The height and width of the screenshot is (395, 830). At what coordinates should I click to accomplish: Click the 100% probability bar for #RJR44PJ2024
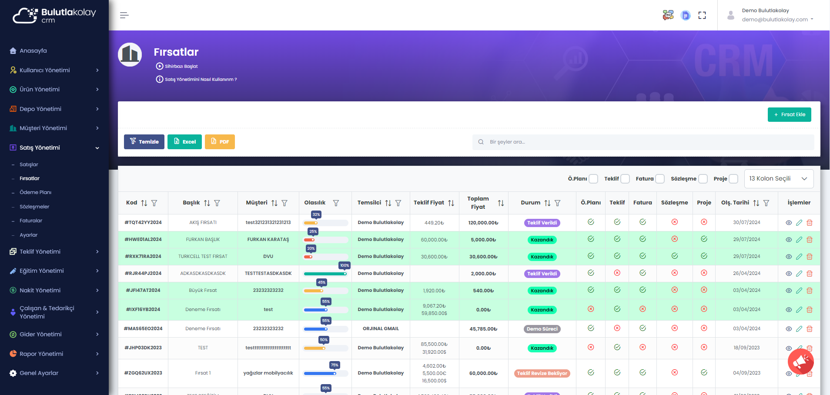[325, 274]
